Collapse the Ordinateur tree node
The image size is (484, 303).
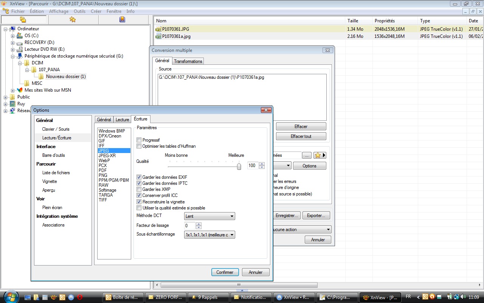(x=6, y=29)
